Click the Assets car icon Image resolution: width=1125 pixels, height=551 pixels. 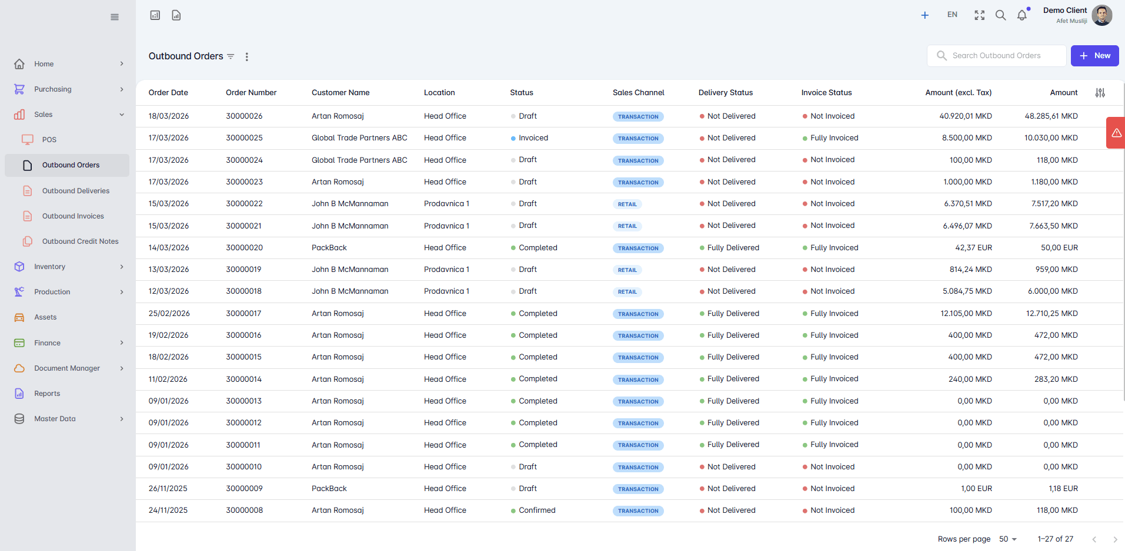(x=19, y=317)
